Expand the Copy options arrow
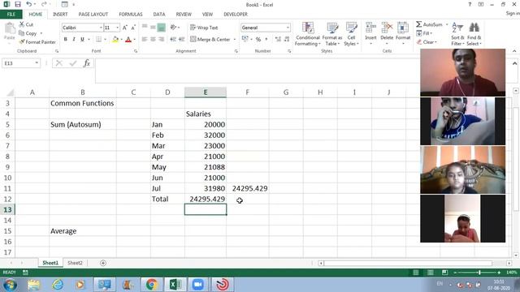 tap(41, 33)
